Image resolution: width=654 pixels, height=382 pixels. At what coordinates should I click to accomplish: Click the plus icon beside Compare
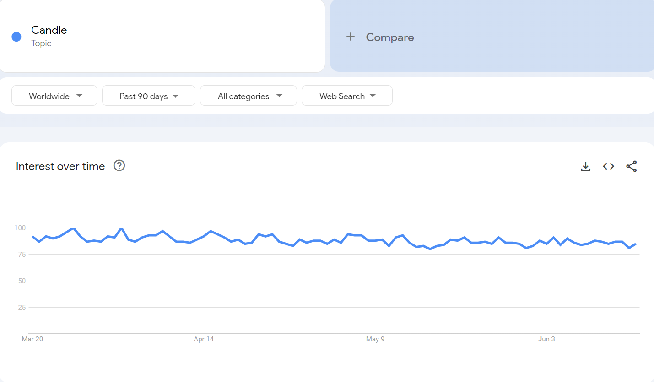pyautogui.click(x=351, y=37)
